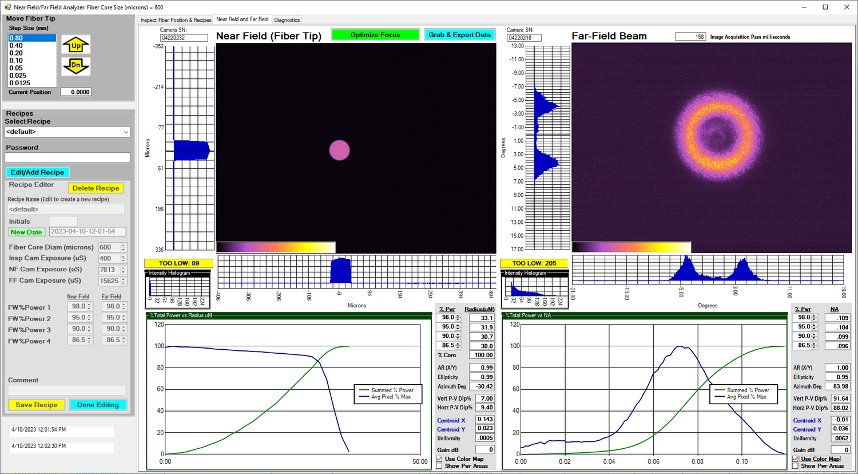Click the pink fiber tip spot image
The width and height of the screenshot is (858, 474).
tap(339, 150)
